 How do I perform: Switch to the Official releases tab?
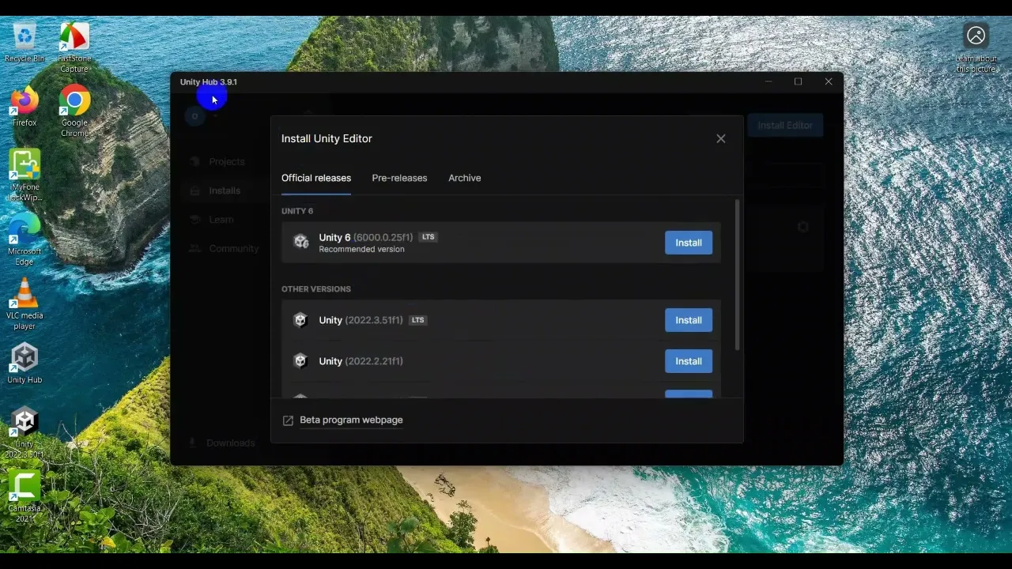coord(316,178)
